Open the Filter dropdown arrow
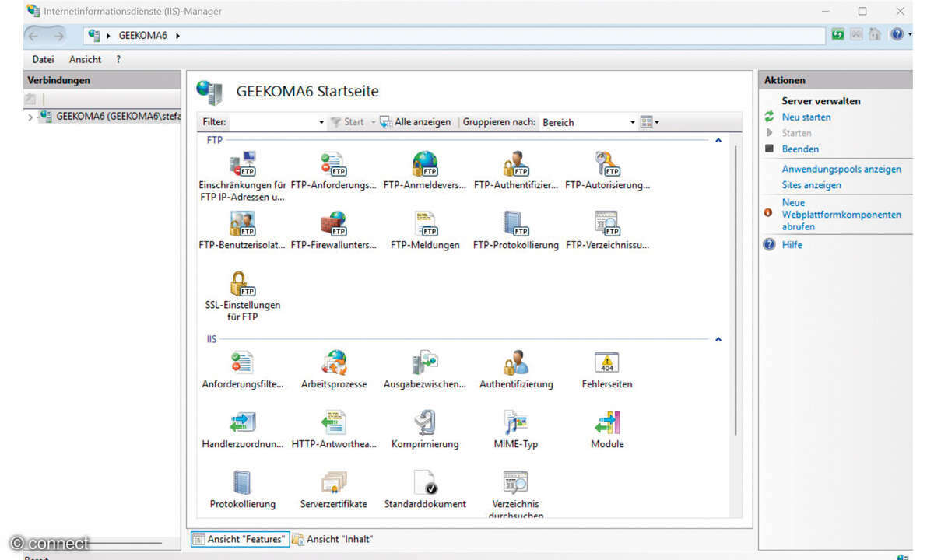934x560 pixels. [321, 122]
